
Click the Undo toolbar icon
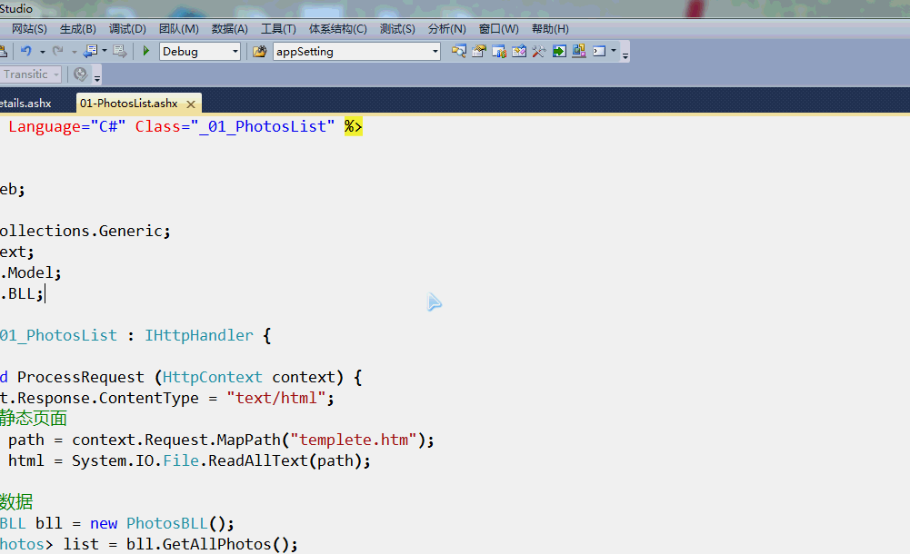coord(26,51)
